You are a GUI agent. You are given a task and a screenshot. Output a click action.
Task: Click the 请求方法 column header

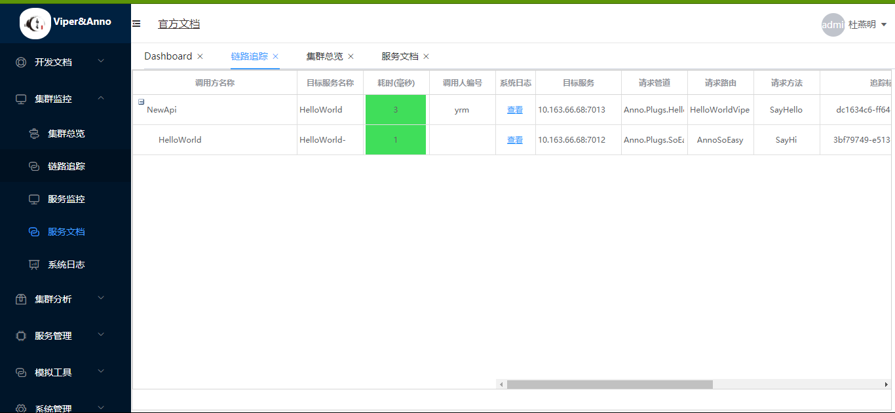click(x=787, y=83)
